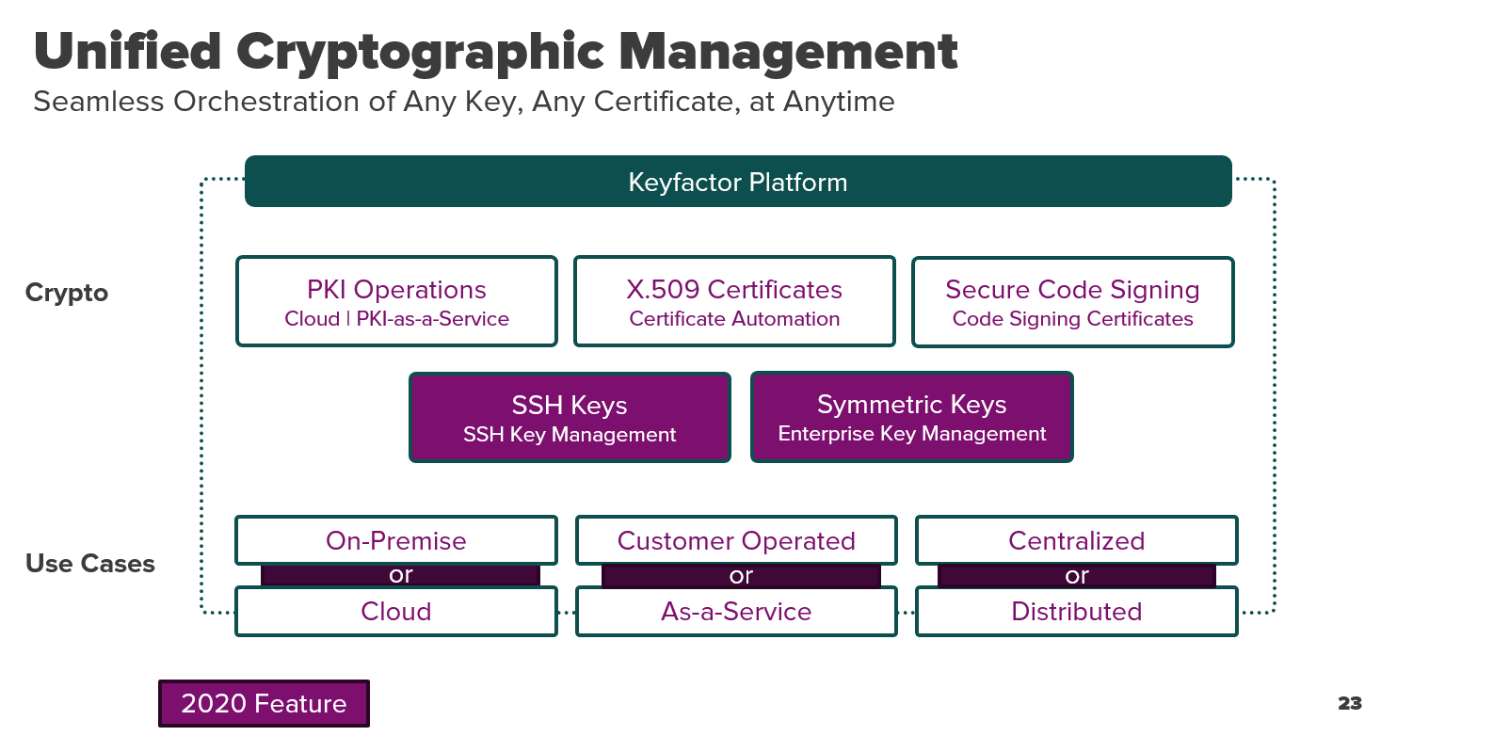Click the 'or' bar under Customer Operated

point(741,575)
